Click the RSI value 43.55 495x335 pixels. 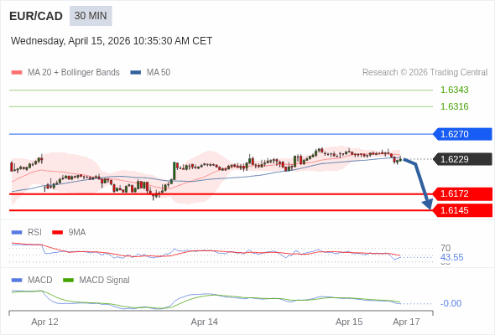pos(451,257)
